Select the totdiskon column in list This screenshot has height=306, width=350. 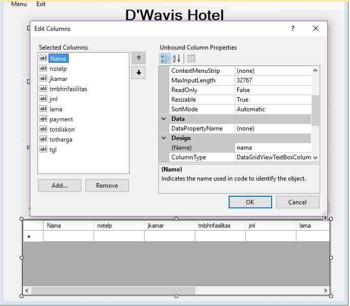(62, 129)
